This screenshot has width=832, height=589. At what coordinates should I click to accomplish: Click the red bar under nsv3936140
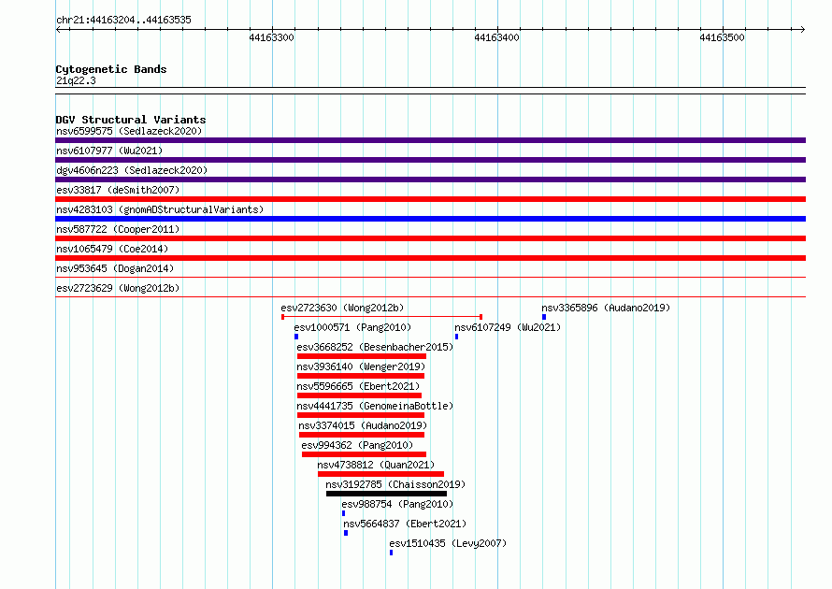[360, 376]
